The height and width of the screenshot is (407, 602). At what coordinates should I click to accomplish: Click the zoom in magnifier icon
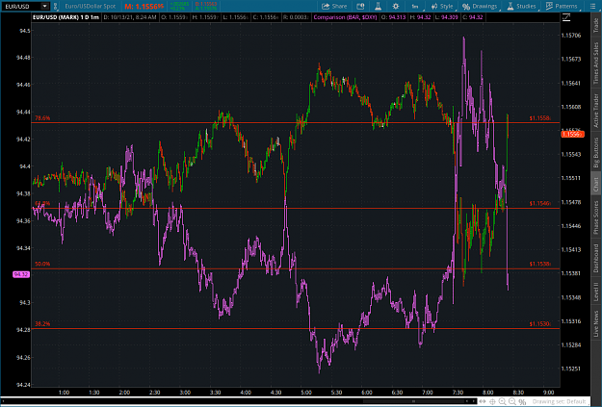502,401
